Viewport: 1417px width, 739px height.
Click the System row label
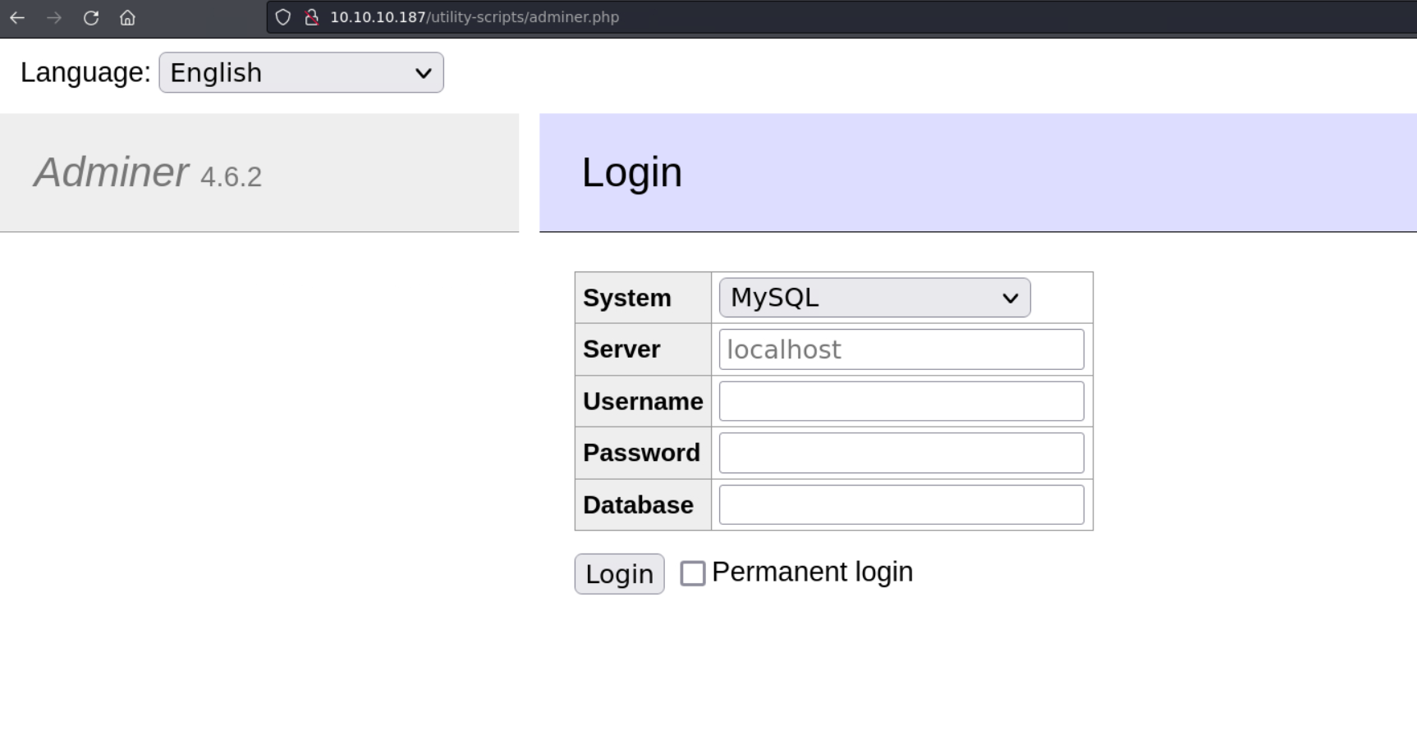pos(627,298)
